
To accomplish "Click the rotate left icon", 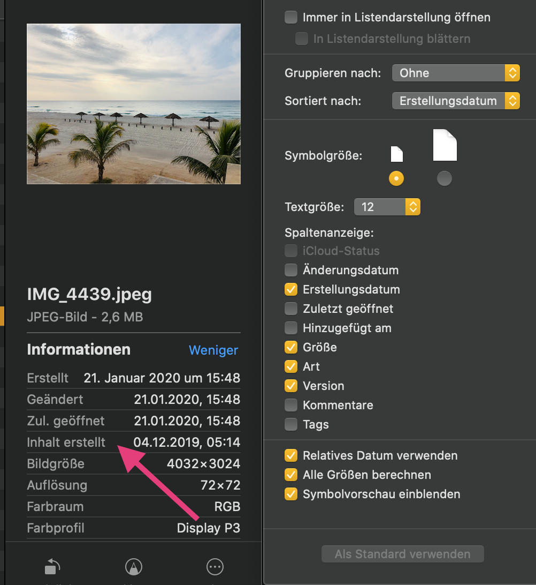I will [52, 566].
